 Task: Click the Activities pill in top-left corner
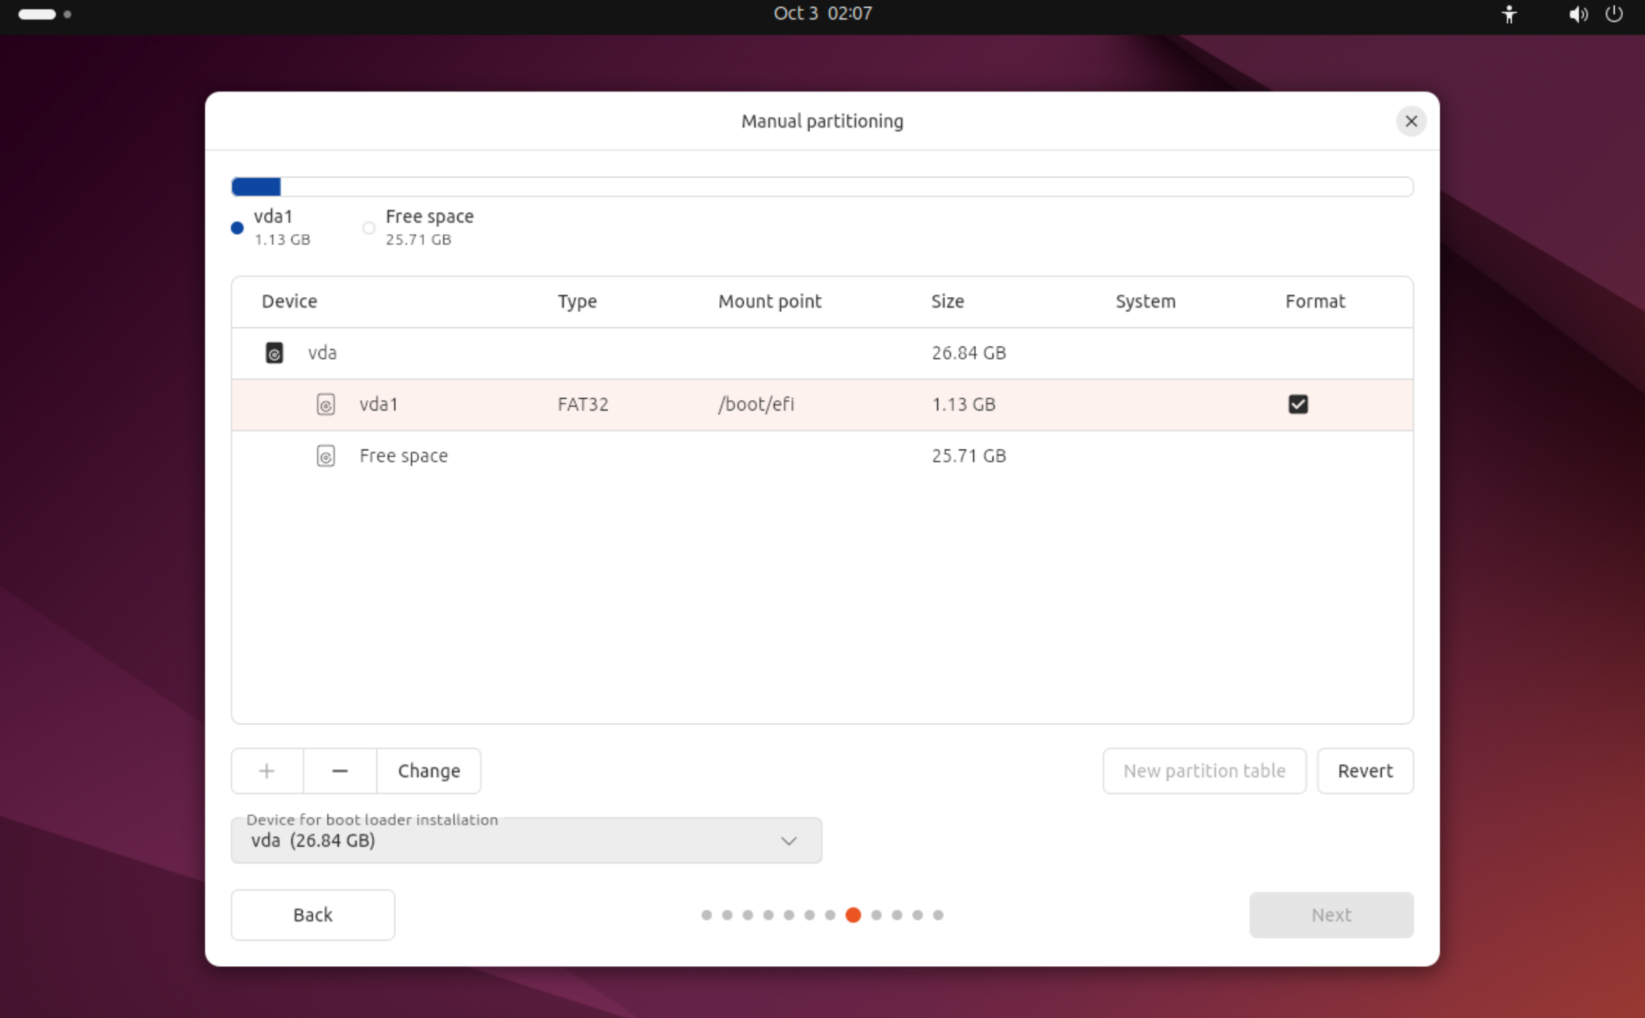[x=37, y=14]
